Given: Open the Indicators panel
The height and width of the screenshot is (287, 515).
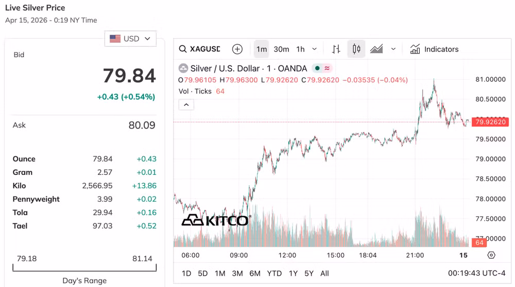Looking at the screenshot, I should click(434, 49).
